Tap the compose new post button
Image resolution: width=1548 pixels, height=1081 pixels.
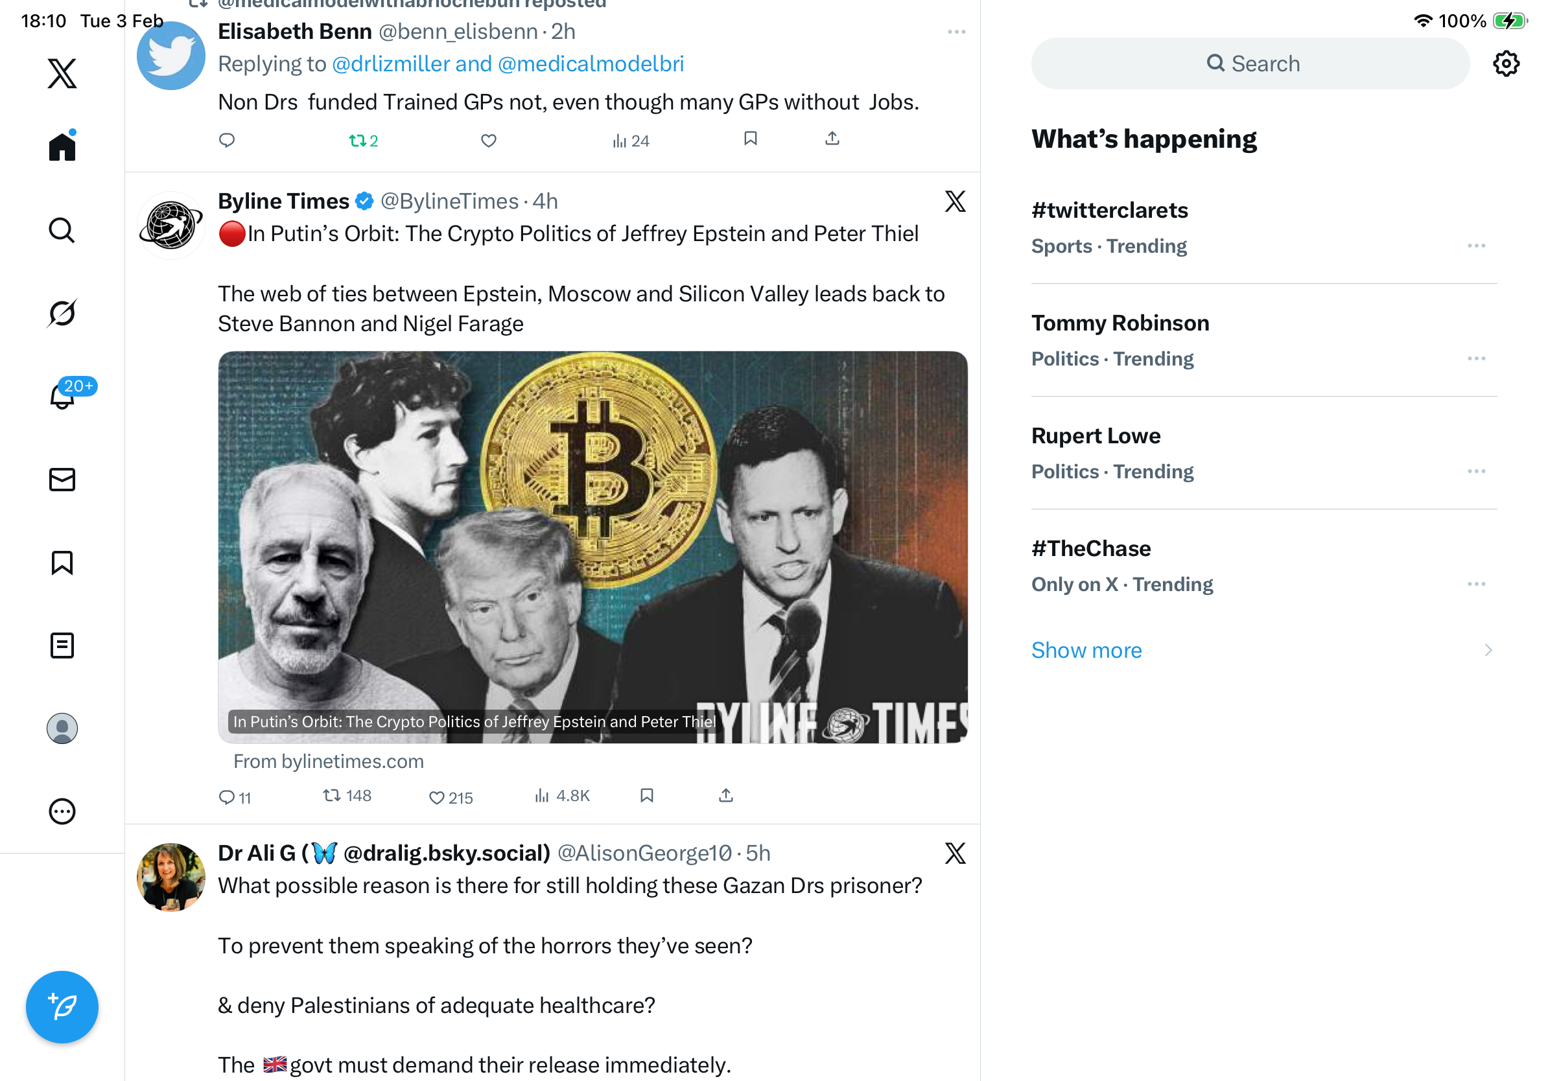62,1007
